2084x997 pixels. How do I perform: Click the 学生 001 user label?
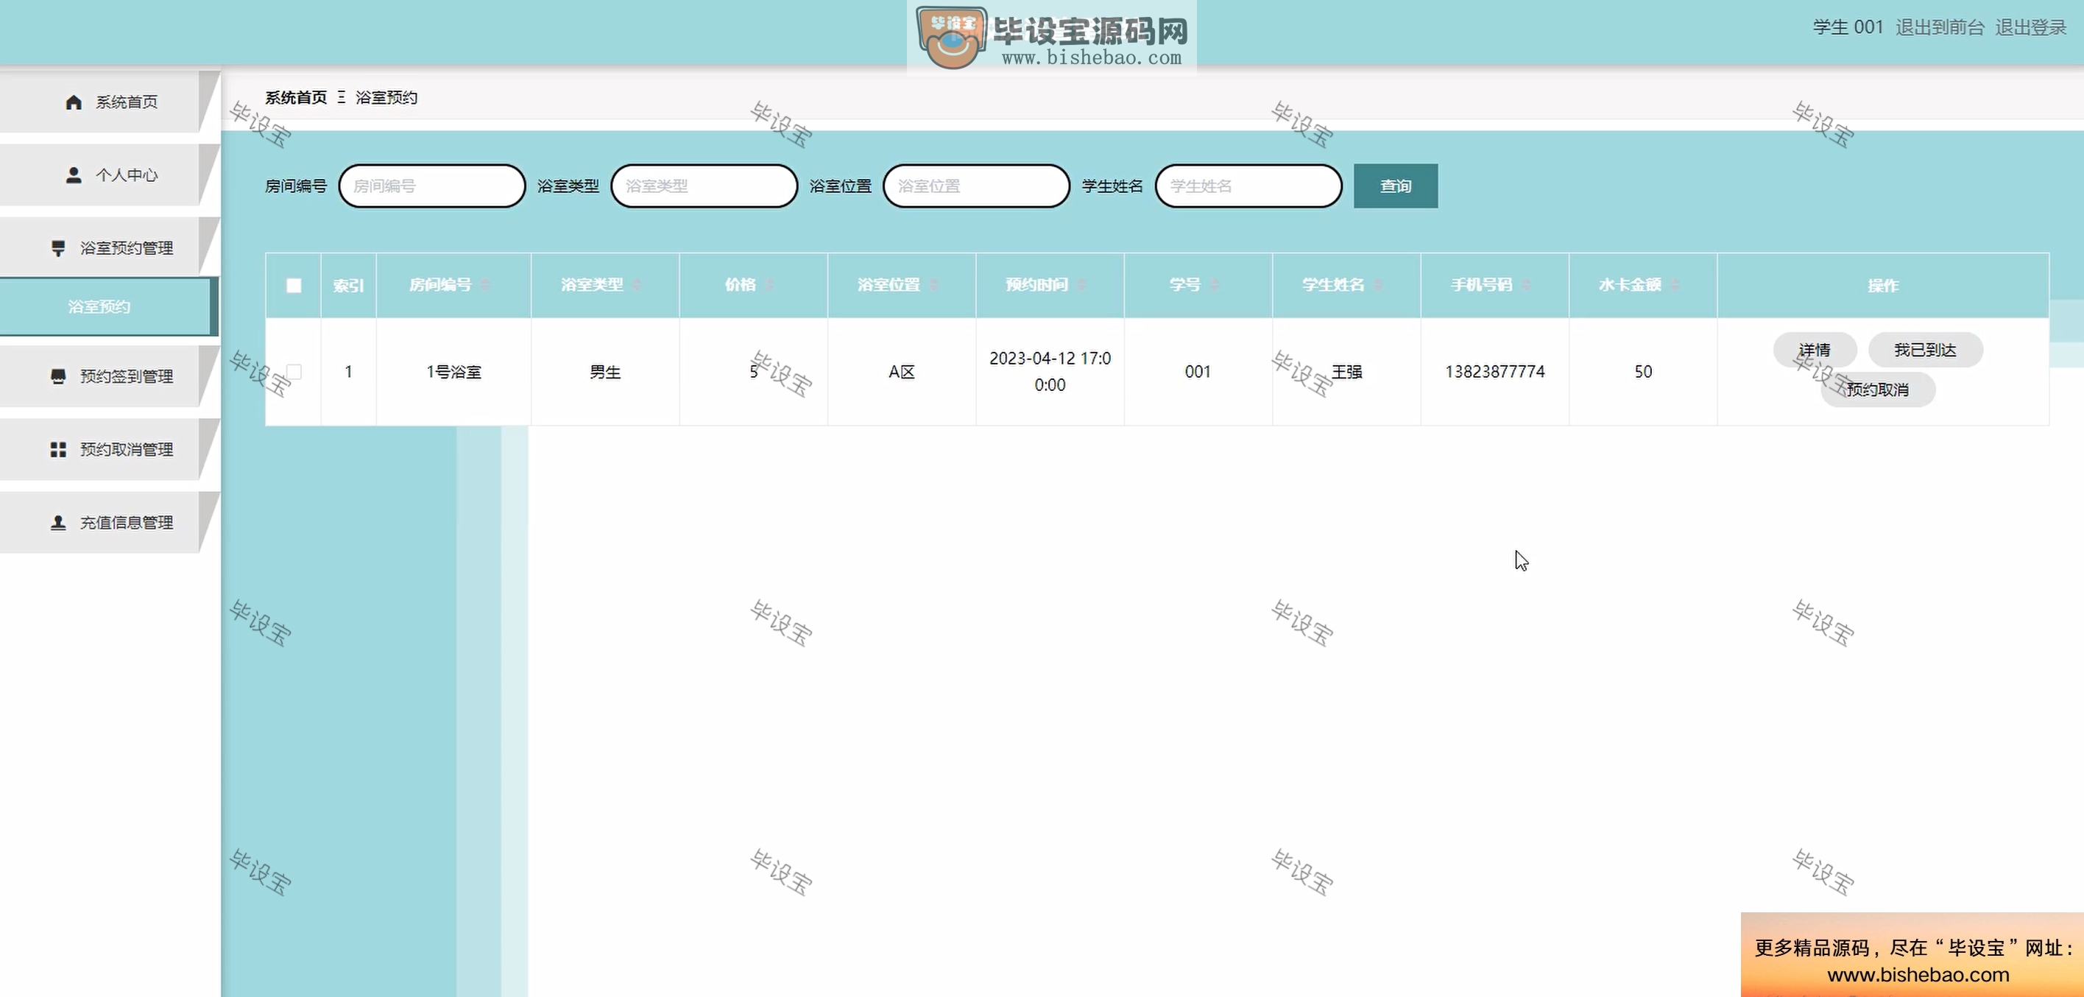tap(1848, 27)
